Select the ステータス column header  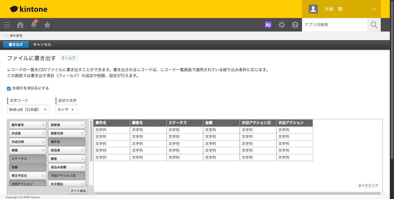click(185, 123)
